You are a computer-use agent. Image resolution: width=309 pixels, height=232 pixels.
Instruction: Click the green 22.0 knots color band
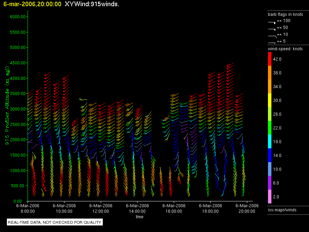[270, 128]
